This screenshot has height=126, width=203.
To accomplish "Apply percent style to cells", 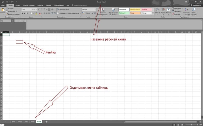I will (87, 13).
